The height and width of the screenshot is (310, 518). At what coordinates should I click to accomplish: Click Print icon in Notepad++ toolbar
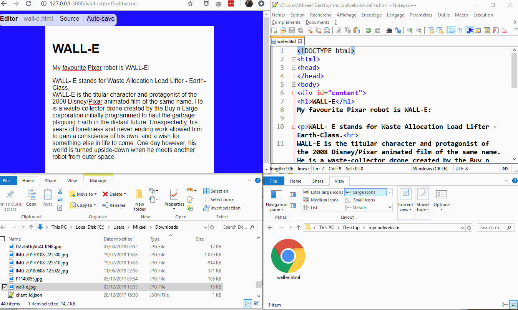click(x=327, y=31)
